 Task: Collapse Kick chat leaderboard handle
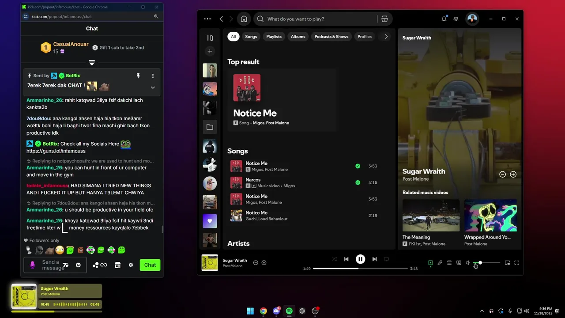(92, 63)
